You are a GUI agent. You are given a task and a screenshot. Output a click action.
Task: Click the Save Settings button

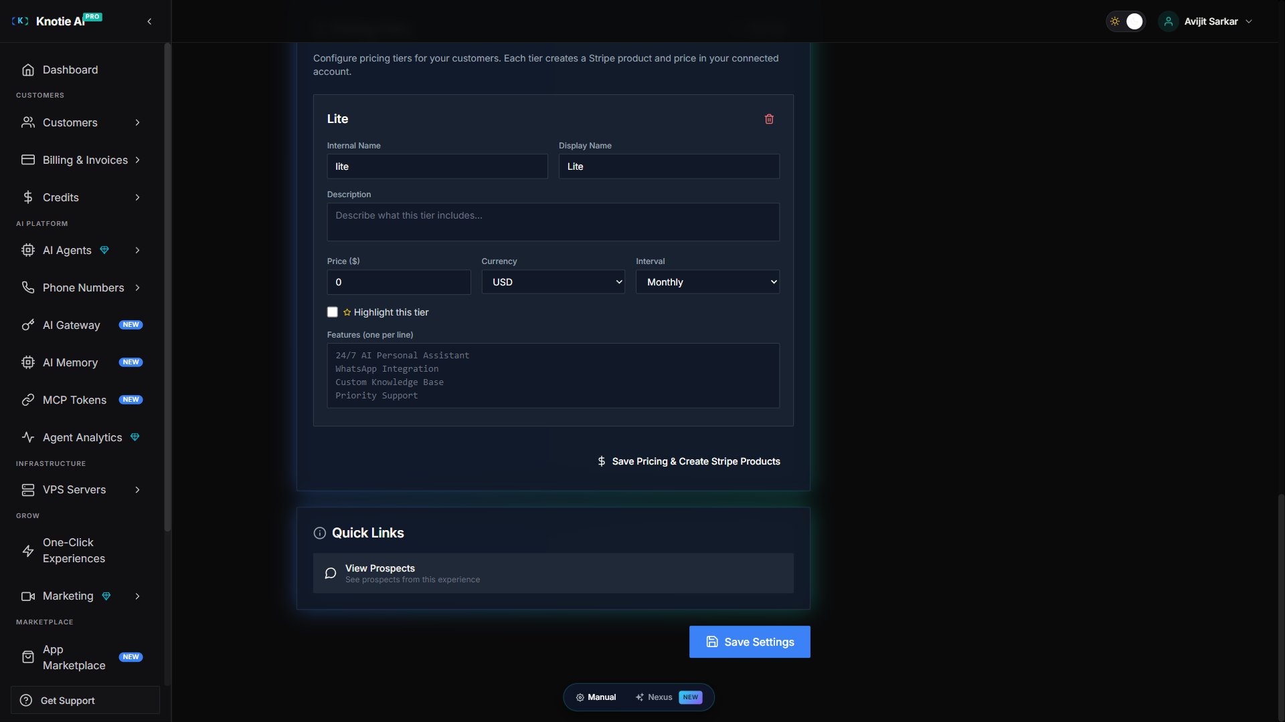point(750,642)
